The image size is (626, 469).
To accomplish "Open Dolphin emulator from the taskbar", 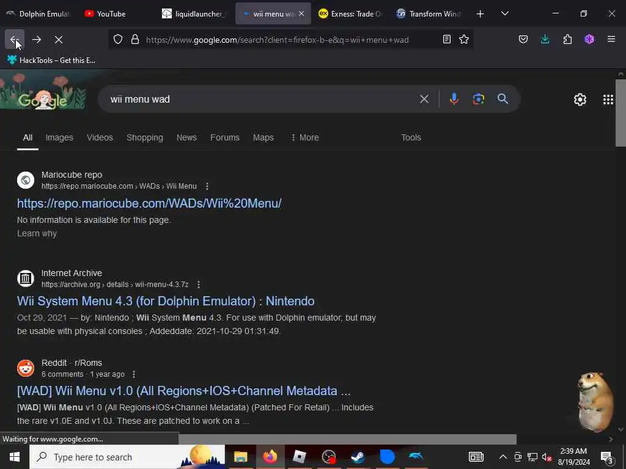I will coord(416,457).
